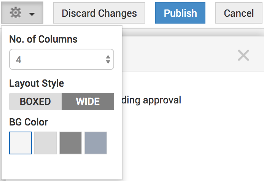Click the BG Color label
The image size is (264, 181).
click(29, 122)
